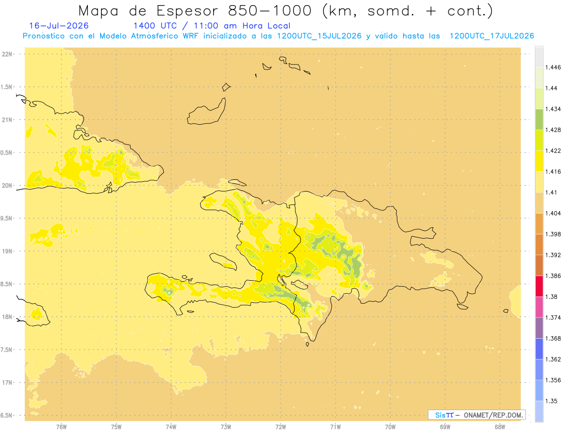Click the colorbar value '1.428'
561x433 pixels.
click(x=553, y=130)
